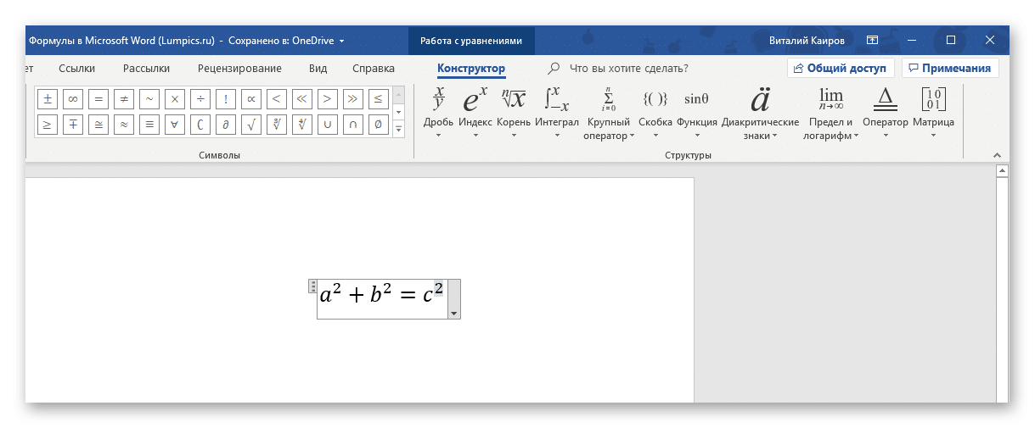The image size is (1035, 428).
Task: Insert the tilde ~ symbol
Action: click(x=149, y=98)
